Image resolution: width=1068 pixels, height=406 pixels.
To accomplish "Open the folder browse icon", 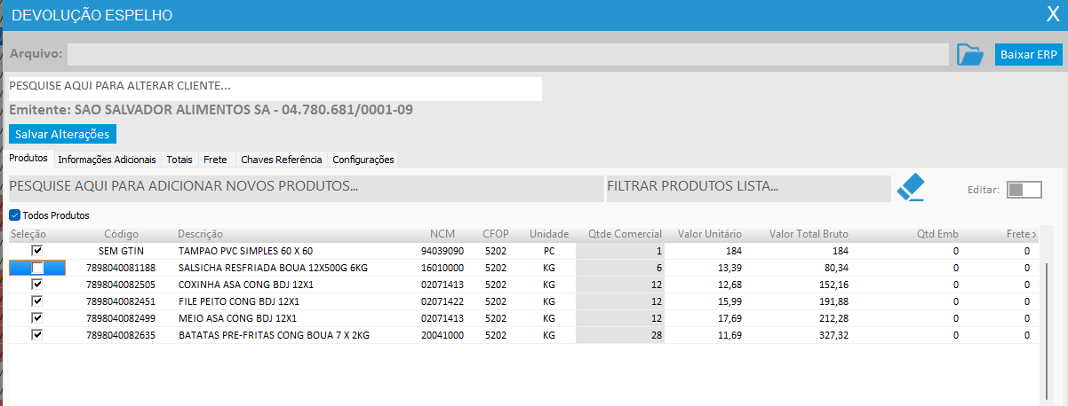I will [969, 55].
